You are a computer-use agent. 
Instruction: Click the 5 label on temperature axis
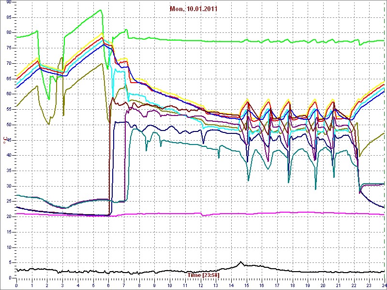pos(10,262)
